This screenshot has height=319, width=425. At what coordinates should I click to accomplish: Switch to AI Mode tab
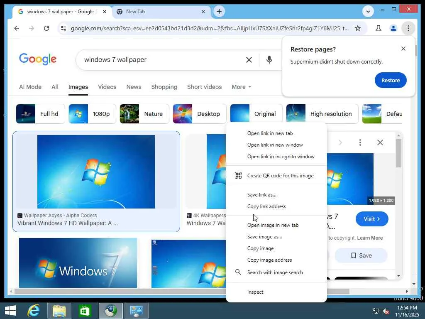[x=30, y=87]
